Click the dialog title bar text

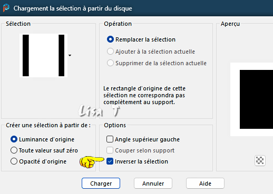[x=73, y=8]
